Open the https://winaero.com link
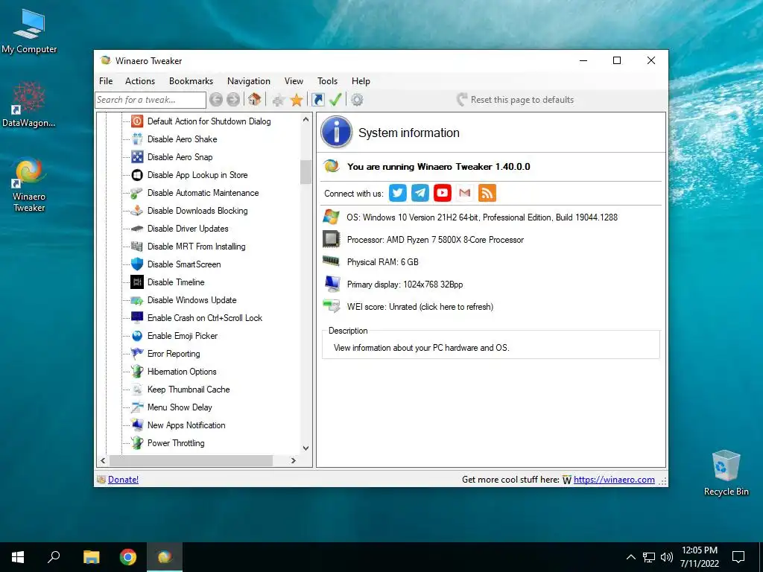 pos(614,480)
